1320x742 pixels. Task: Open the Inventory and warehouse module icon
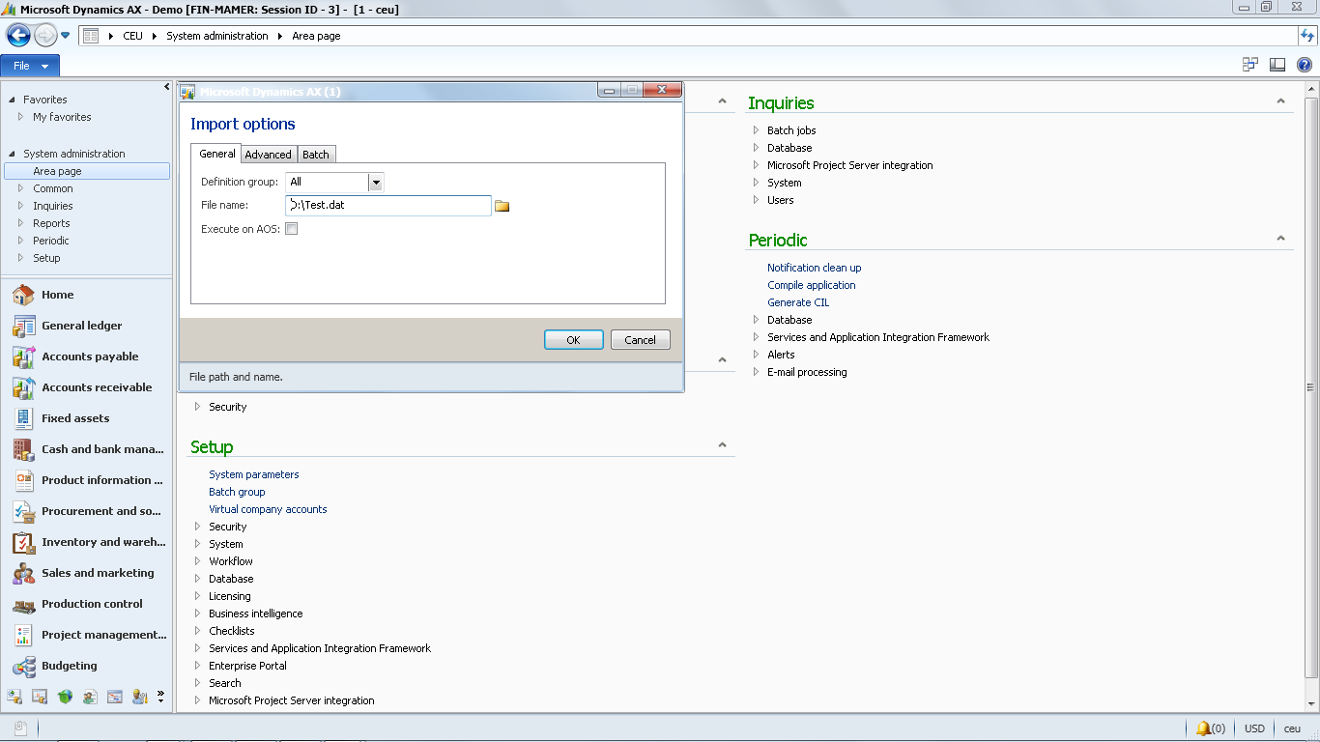[x=23, y=542]
